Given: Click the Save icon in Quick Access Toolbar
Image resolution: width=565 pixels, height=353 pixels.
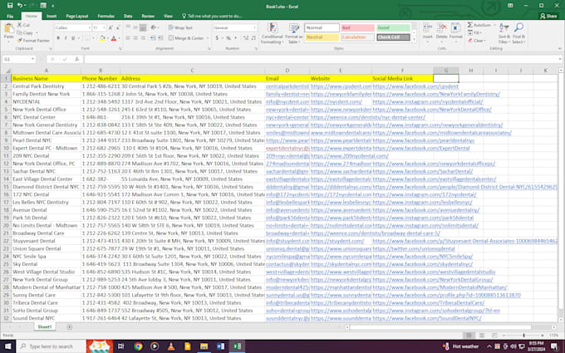Looking at the screenshot, I should (10, 6).
